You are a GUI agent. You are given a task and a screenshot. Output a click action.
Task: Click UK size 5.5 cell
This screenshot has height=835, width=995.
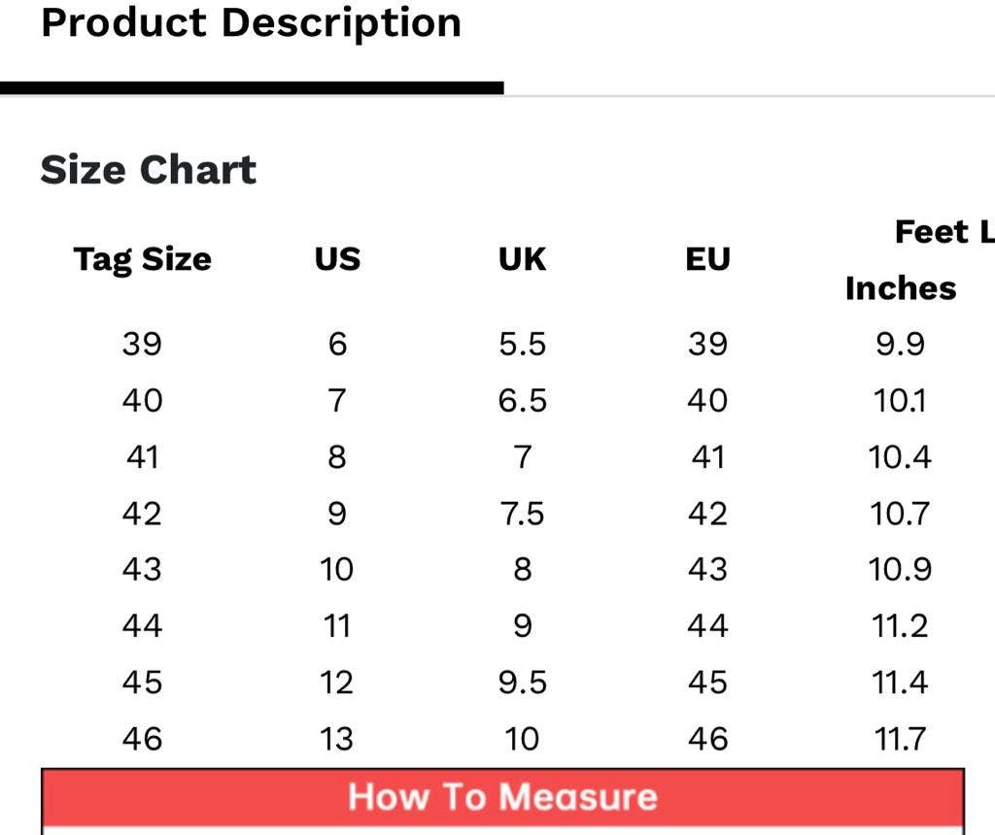pos(523,344)
